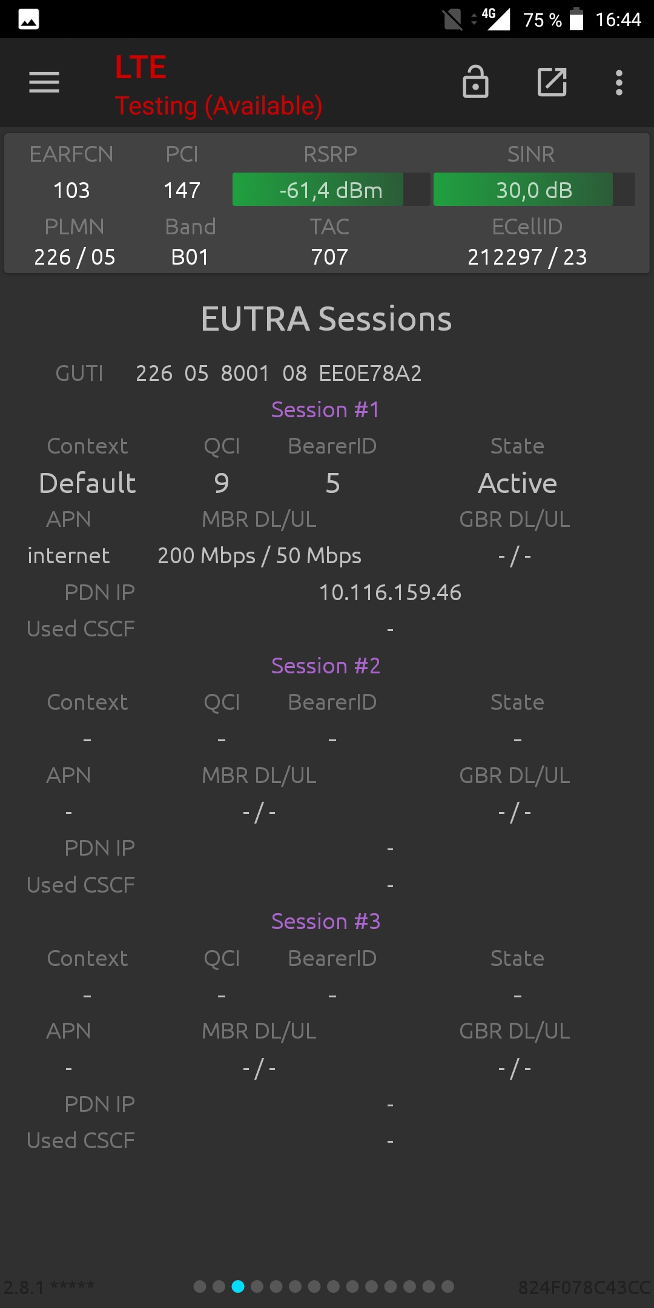The image size is (654, 1308).
Task: Tap the battery icon in status bar
Action: coord(577,19)
